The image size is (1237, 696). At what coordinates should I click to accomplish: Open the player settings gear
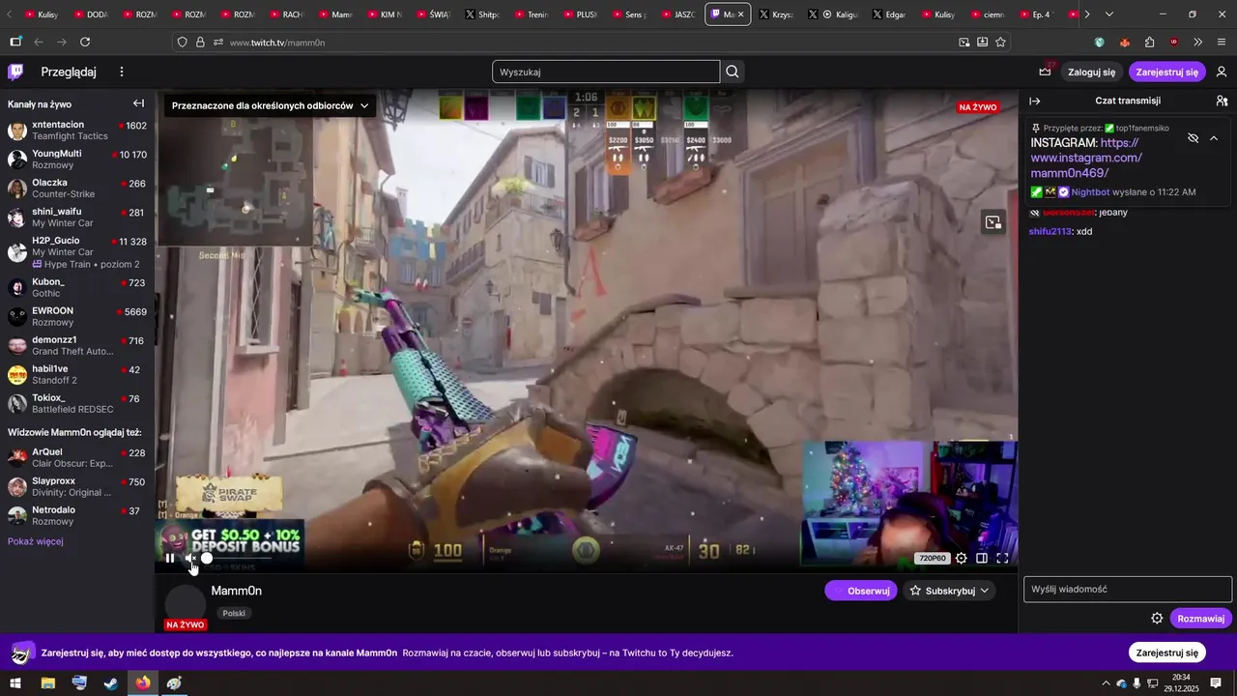[961, 558]
